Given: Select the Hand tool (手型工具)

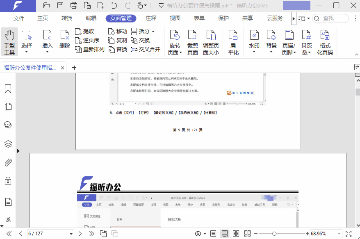Looking at the screenshot, I should [9, 41].
